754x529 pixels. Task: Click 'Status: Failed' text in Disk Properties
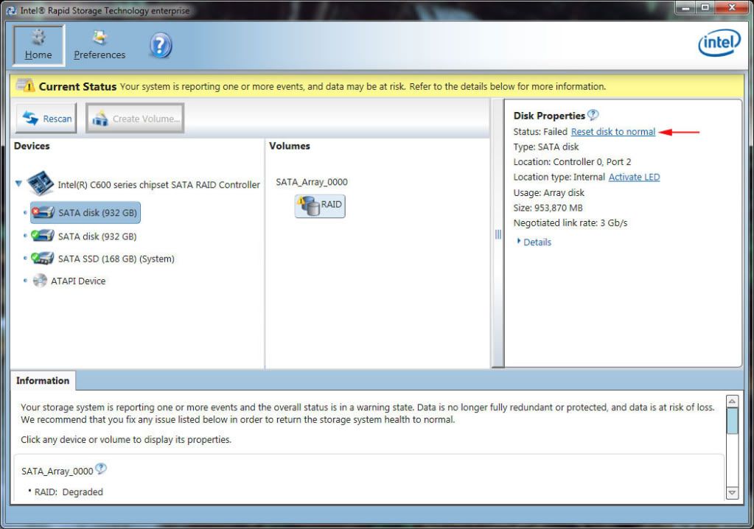(x=540, y=132)
